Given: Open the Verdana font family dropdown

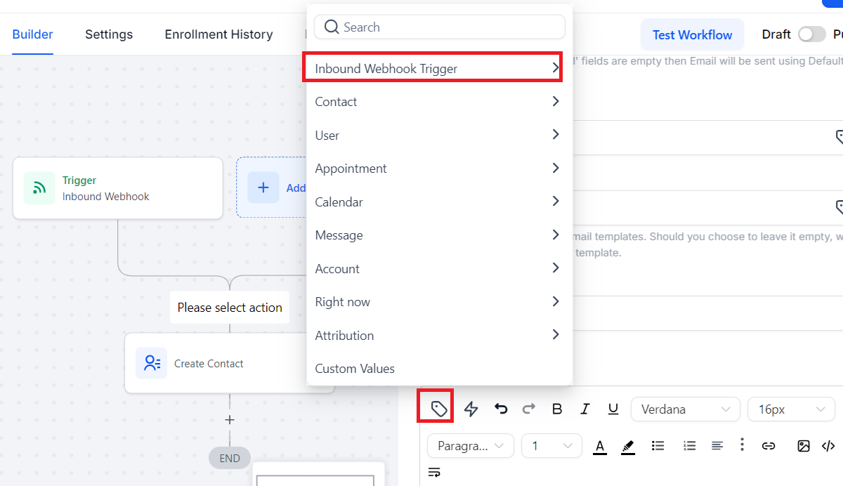Looking at the screenshot, I should click(x=685, y=409).
